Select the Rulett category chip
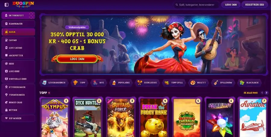The width and height of the screenshot is (271, 137). [x=199, y=83]
